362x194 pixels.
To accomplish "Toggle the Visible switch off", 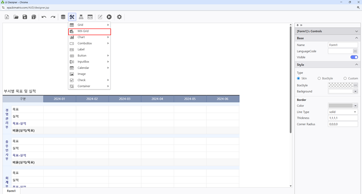I will [x=354, y=57].
